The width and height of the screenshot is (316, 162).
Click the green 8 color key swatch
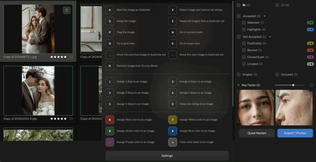pos(110,131)
